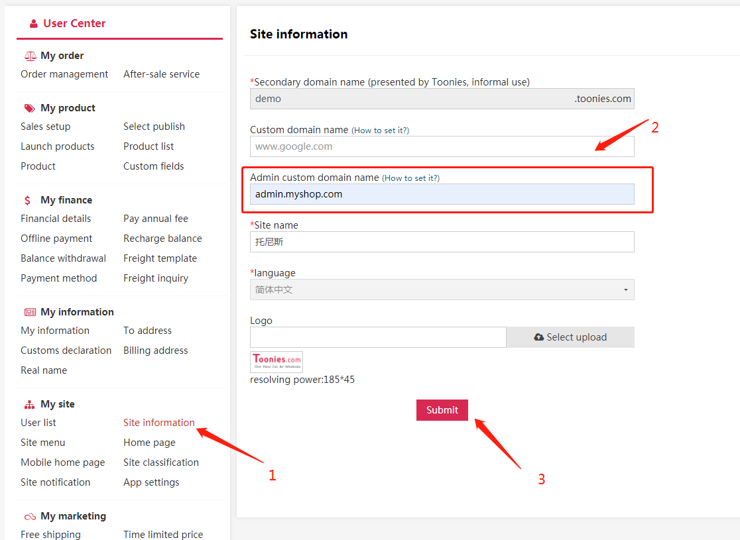Select the Site name text field
740x540 pixels.
pyautogui.click(x=442, y=242)
